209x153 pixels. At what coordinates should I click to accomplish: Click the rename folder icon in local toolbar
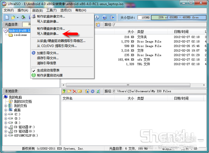click(80, 91)
